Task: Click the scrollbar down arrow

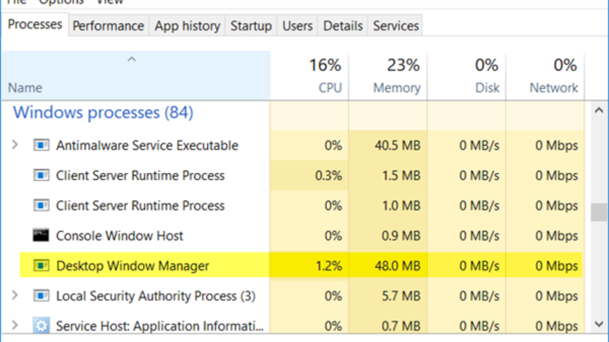Action: (x=599, y=323)
